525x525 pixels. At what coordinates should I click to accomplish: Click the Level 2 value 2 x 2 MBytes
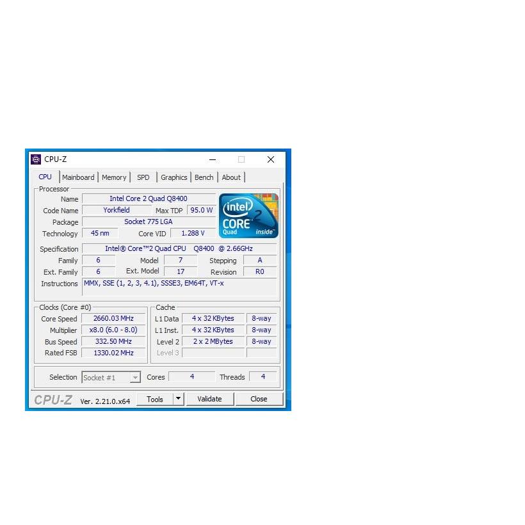point(213,341)
